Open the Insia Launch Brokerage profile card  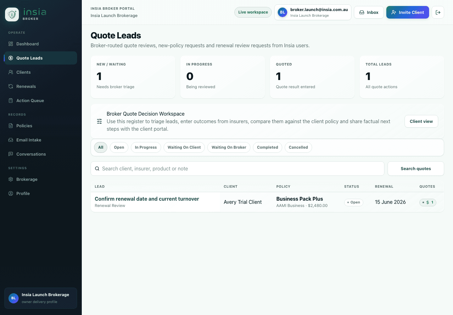click(41, 298)
